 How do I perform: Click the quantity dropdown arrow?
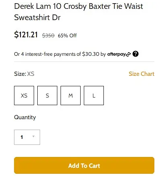pyautogui.click(x=34, y=136)
